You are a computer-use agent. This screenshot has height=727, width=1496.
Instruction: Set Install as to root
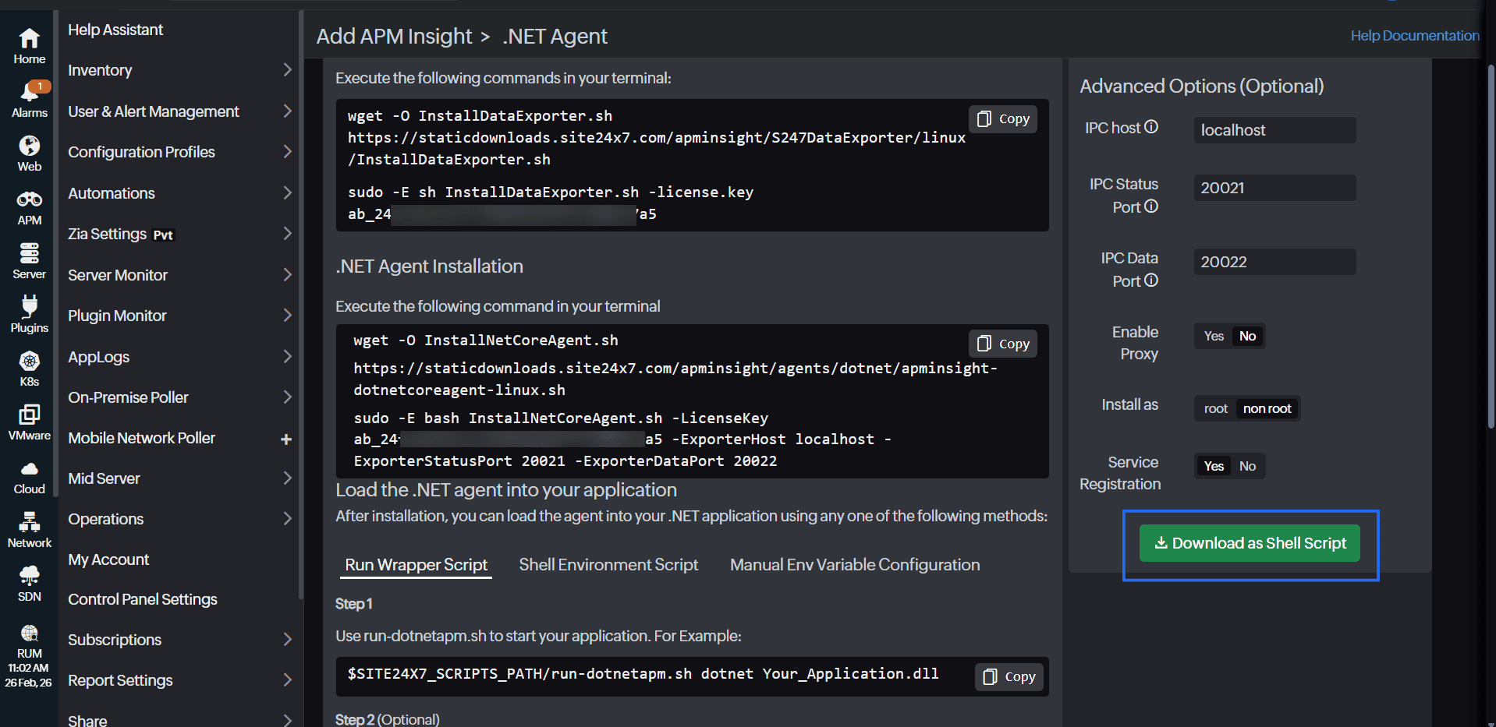point(1214,408)
